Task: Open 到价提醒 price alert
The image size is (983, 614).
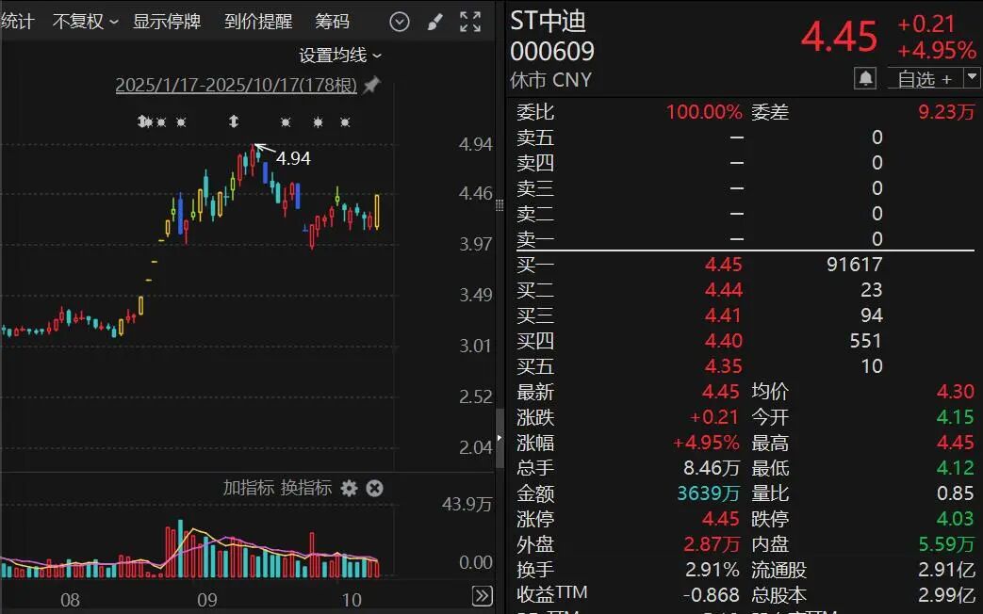Action: (258, 22)
